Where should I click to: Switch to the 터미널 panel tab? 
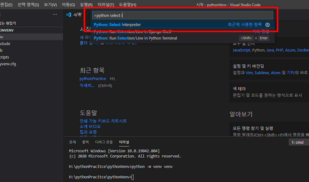click(124, 142)
